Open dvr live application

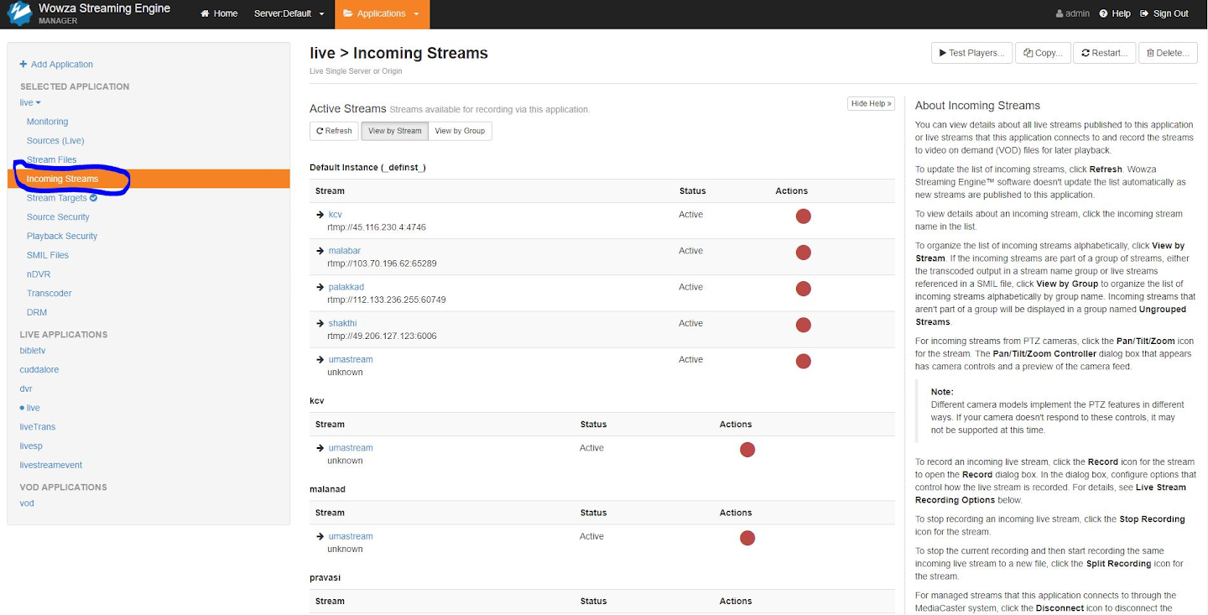click(x=26, y=388)
